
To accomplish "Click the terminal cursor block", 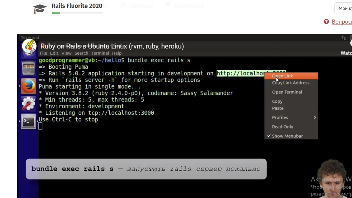I will 40,126.
